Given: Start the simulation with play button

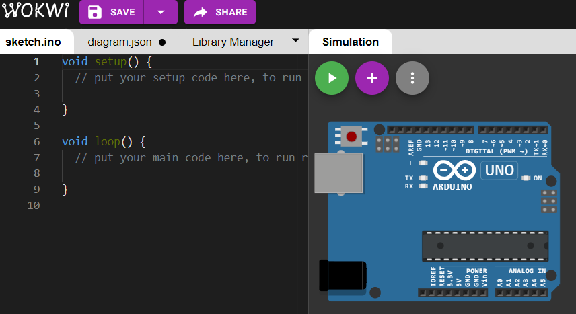Looking at the screenshot, I should pyautogui.click(x=332, y=78).
